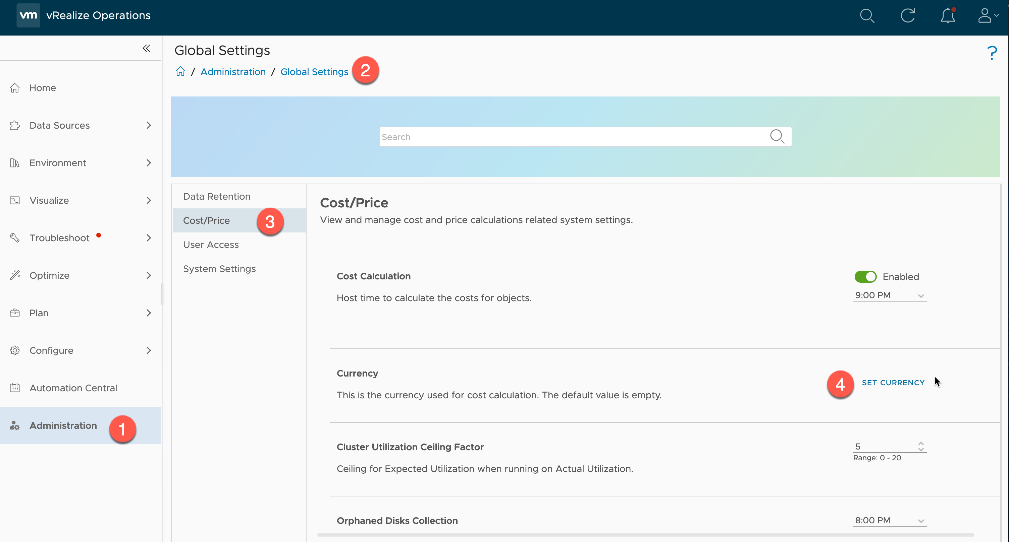Image resolution: width=1009 pixels, height=542 pixels.
Task: Click the 'Range: 0 - 20' text
Action: click(x=877, y=458)
